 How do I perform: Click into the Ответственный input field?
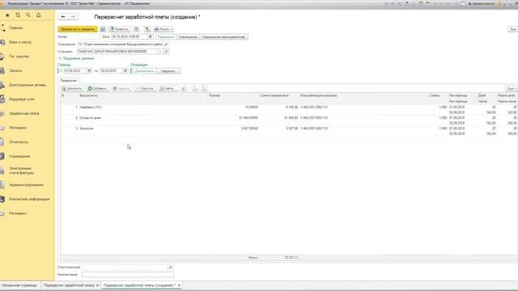(x=125, y=268)
